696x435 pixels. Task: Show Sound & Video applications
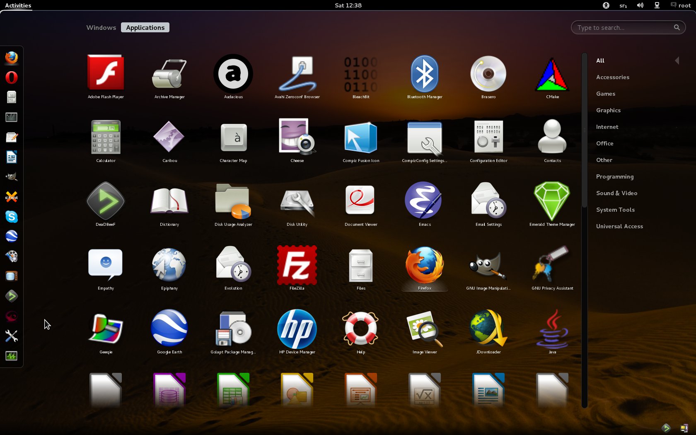616,193
